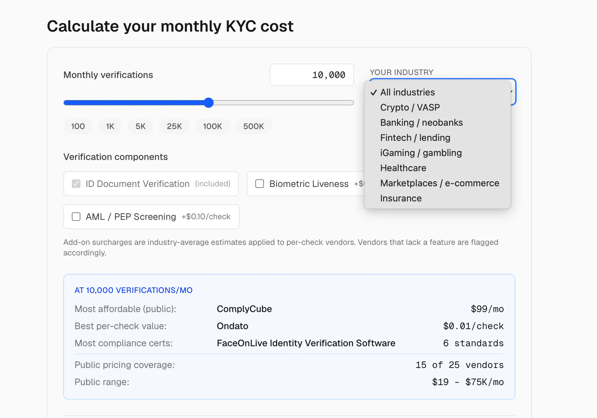
Task: Click the checkmark beside All industries
Action: click(x=374, y=92)
